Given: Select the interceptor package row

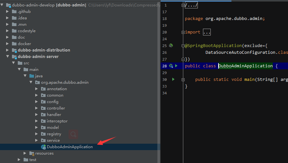Looking at the screenshot, I should [x=80, y=121].
